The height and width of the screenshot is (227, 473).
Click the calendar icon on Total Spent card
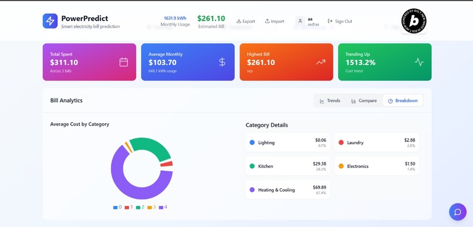tap(124, 62)
